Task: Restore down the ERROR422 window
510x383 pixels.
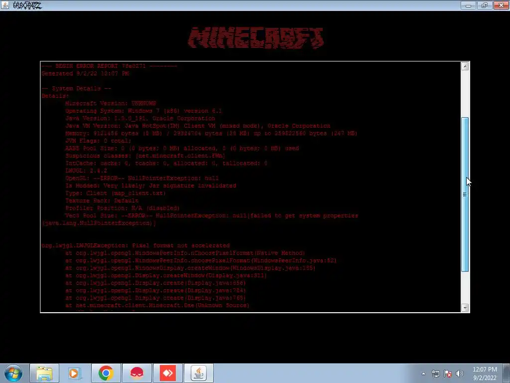Action: (484, 5)
